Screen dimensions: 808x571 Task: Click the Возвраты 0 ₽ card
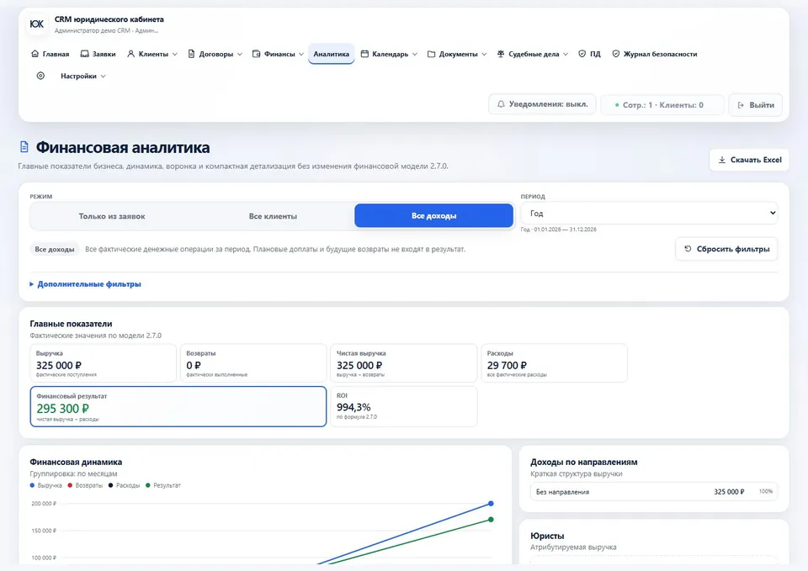253,363
